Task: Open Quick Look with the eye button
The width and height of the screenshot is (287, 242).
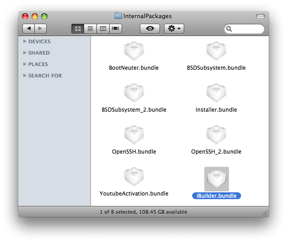Action: tap(150, 29)
